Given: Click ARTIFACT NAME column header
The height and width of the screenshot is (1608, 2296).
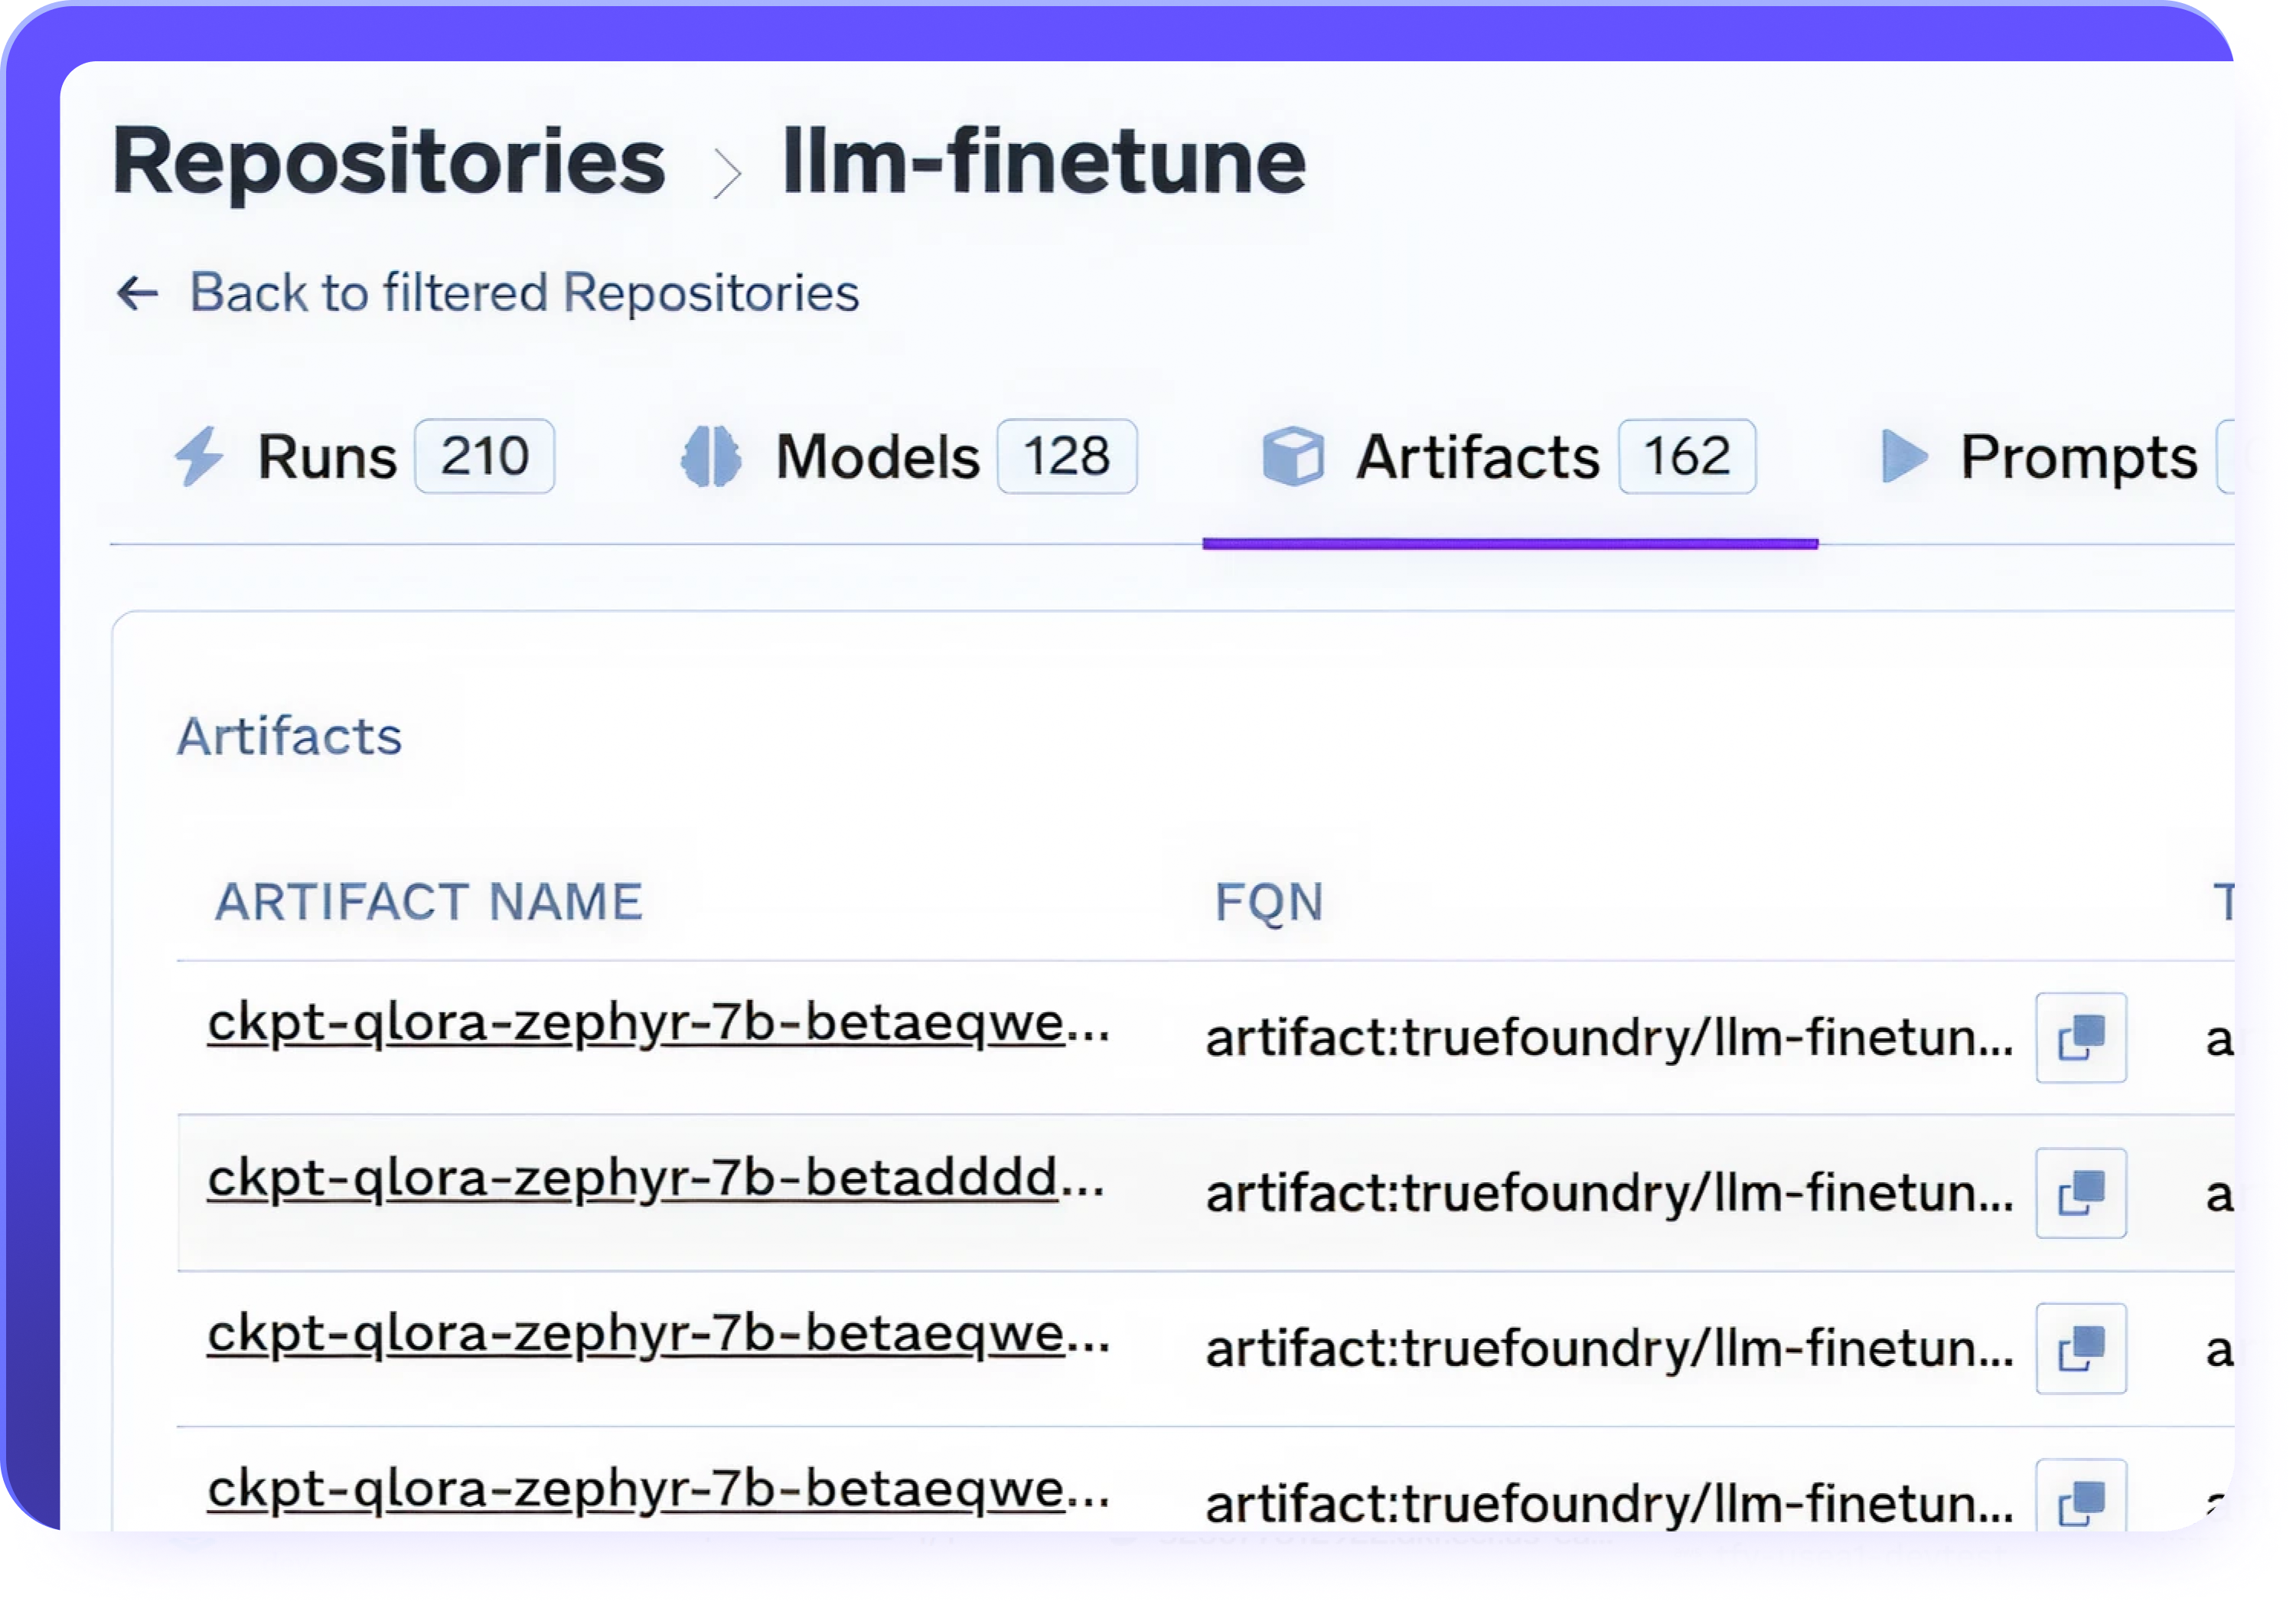Looking at the screenshot, I should tap(429, 901).
